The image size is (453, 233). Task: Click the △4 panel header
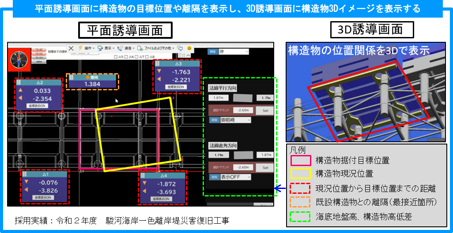162,175
